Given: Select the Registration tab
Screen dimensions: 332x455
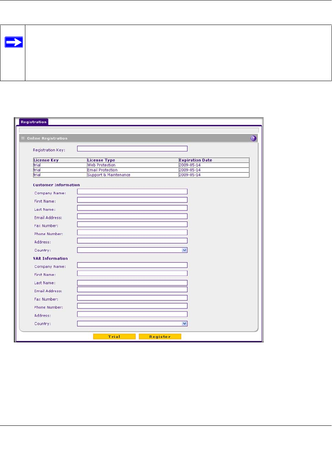Looking at the screenshot, I should tap(34, 122).
